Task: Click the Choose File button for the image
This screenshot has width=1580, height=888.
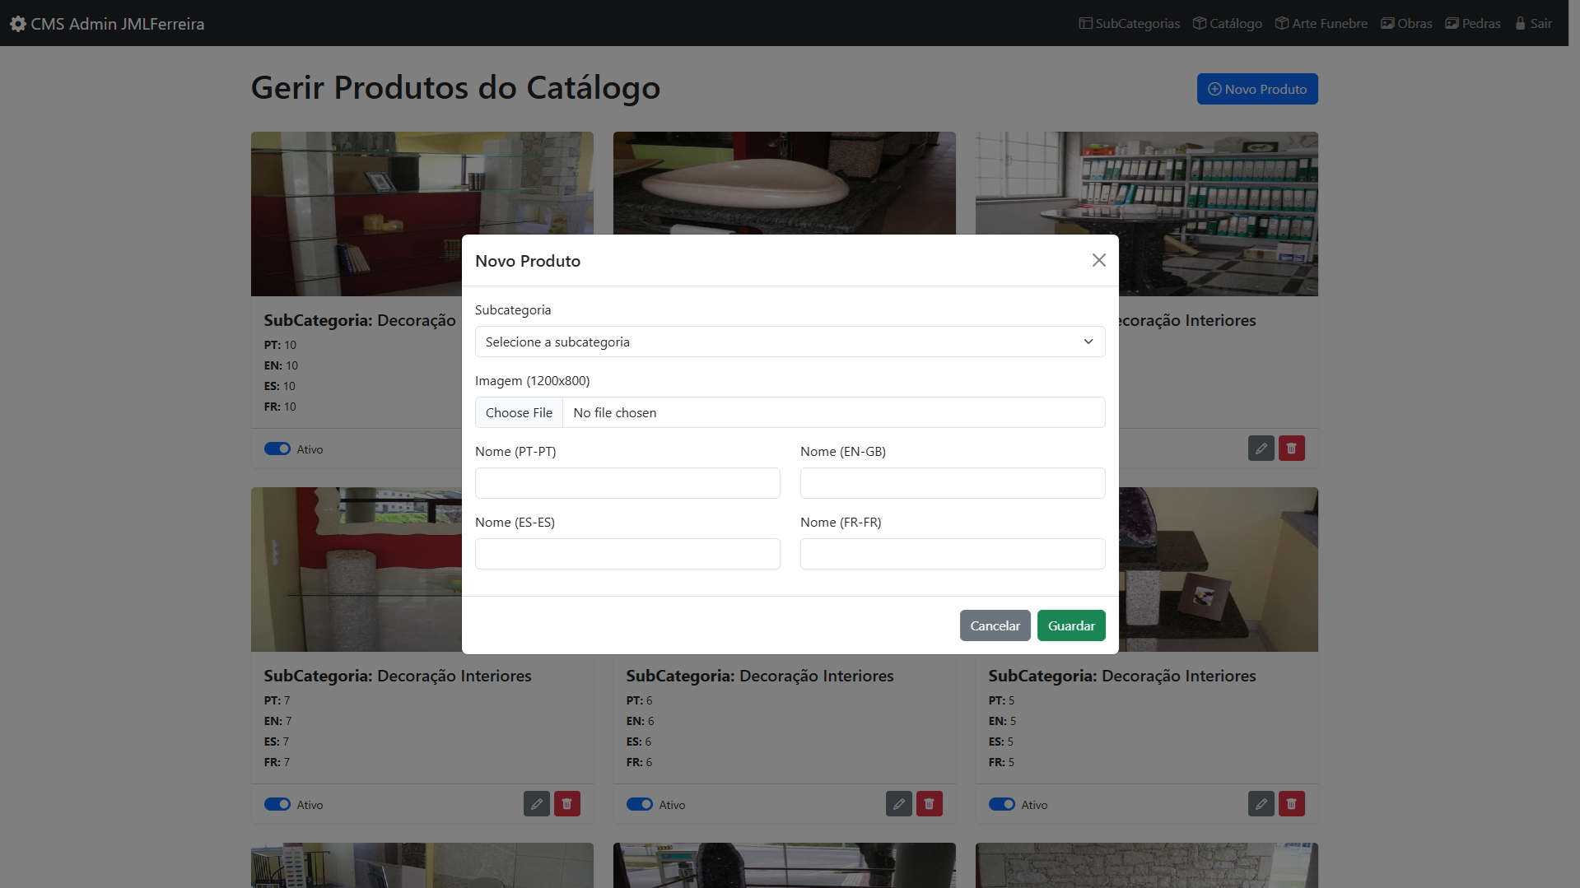Action: tap(519, 412)
